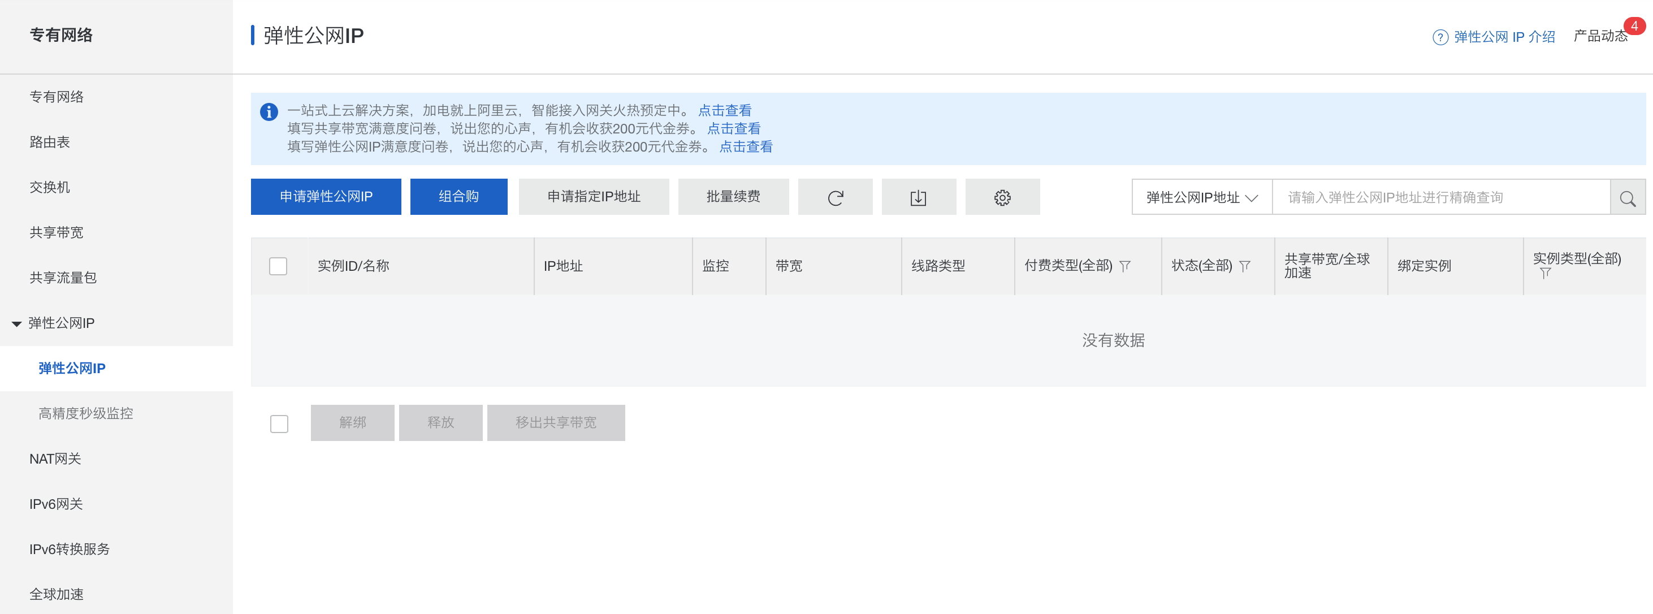
Task: Click the 带宽 column header
Action: click(789, 266)
